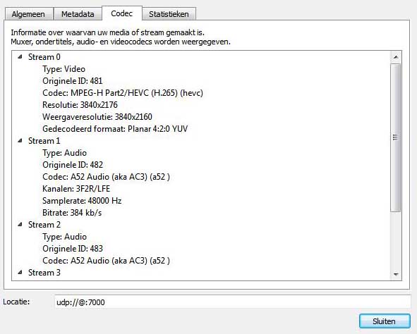Collapse the Stream 3 tree node
The image size is (417, 334).
click(20, 272)
